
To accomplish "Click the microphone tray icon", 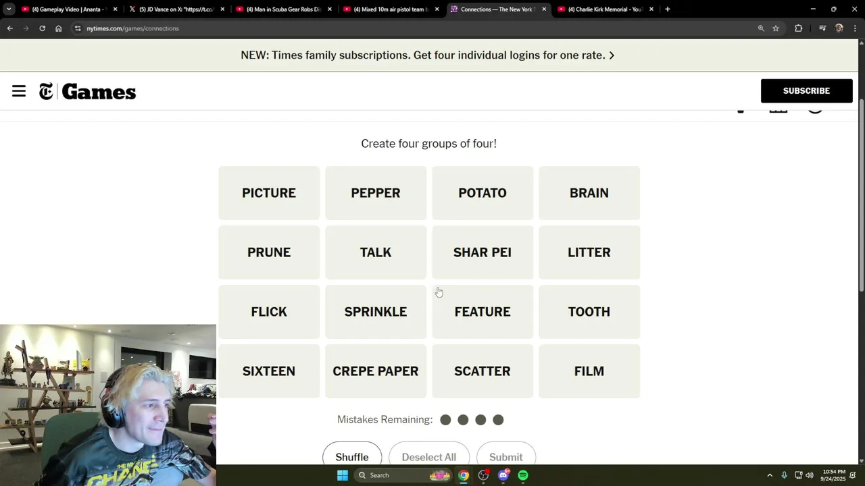I will coord(784,475).
